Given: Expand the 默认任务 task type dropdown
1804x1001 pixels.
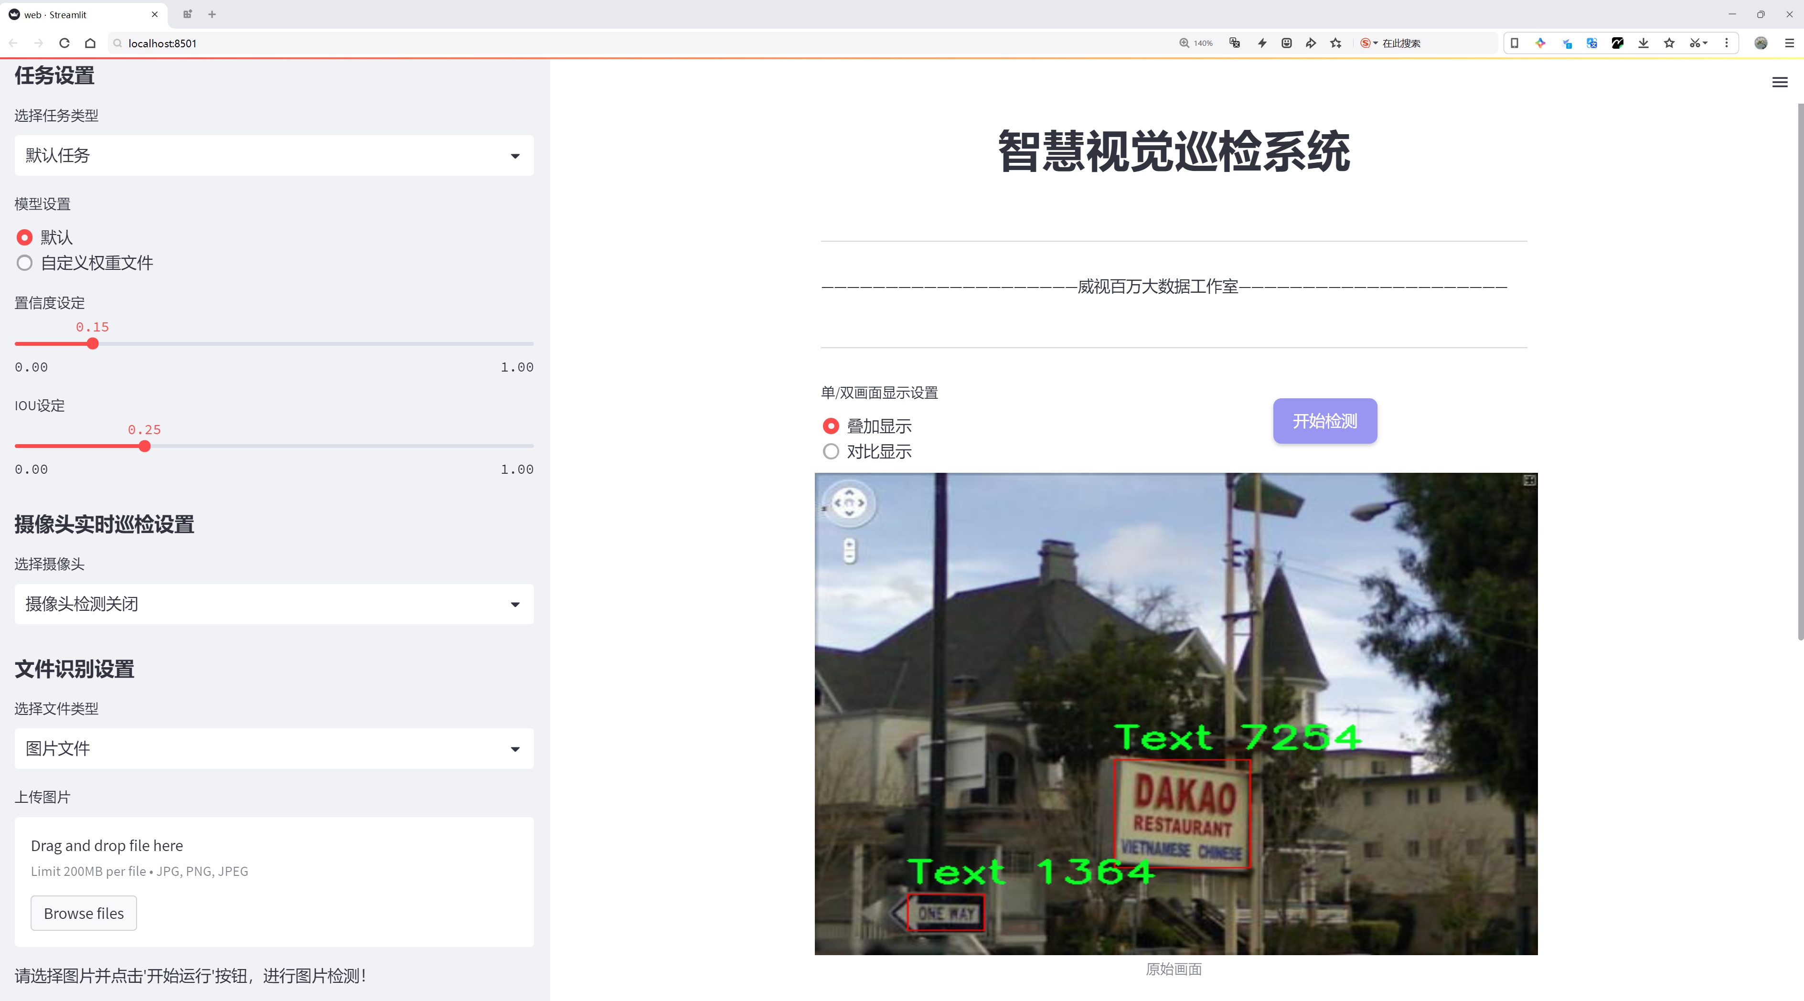Looking at the screenshot, I should (x=274, y=155).
